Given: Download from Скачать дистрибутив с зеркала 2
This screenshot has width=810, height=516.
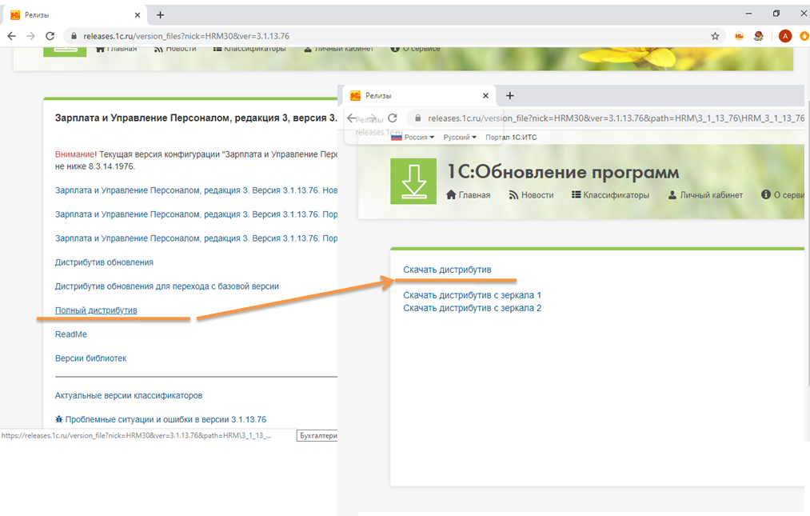Looking at the screenshot, I should point(472,308).
